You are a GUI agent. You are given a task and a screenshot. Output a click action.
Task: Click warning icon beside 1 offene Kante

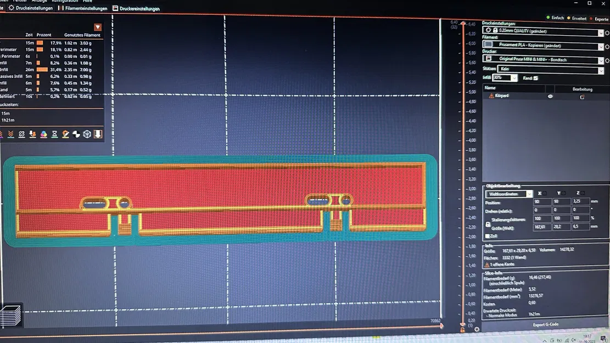click(x=486, y=265)
